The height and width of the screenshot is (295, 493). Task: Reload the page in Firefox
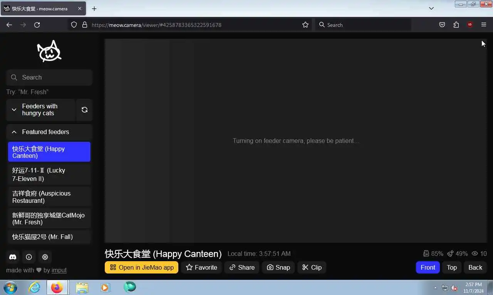[x=37, y=25]
